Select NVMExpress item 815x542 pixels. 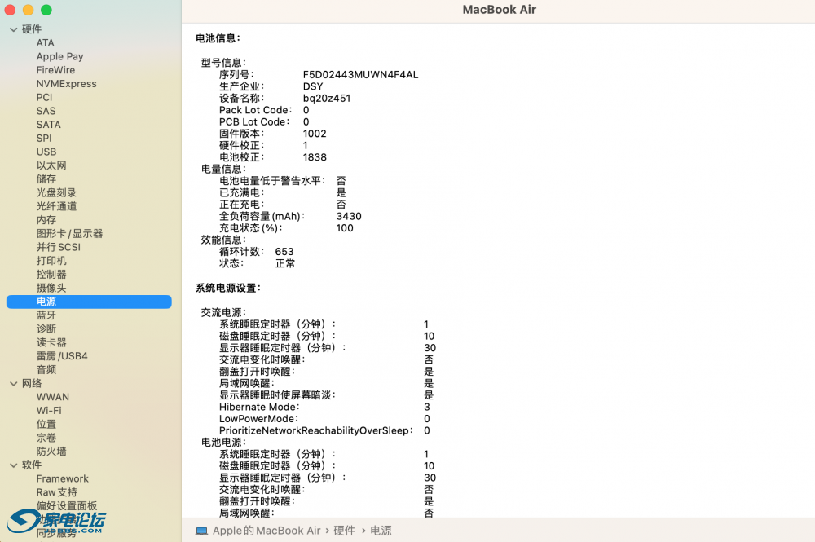tap(67, 84)
